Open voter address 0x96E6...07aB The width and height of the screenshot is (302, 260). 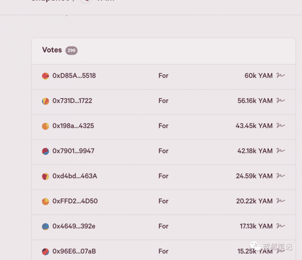[74, 251]
